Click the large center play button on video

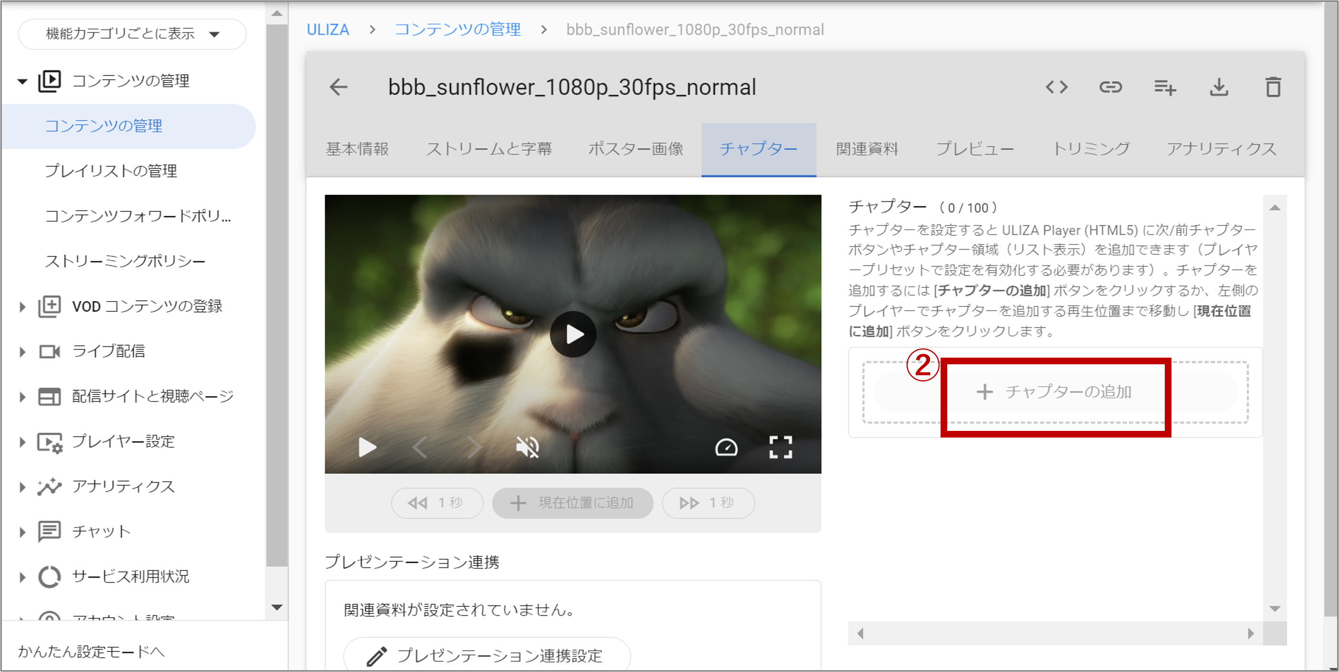573,334
